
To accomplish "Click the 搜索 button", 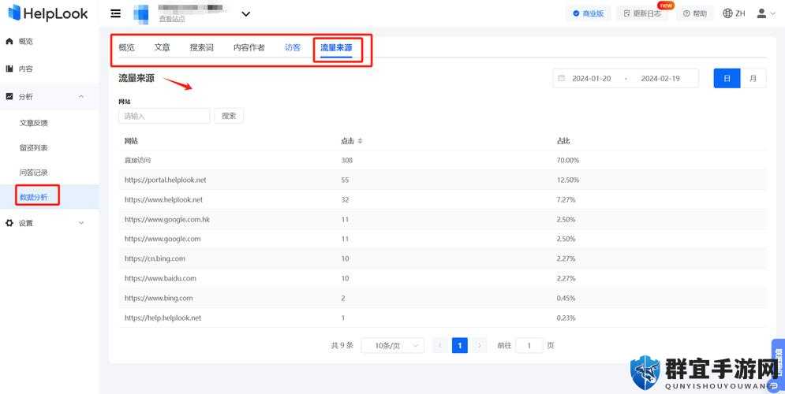I will click(x=229, y=116).
